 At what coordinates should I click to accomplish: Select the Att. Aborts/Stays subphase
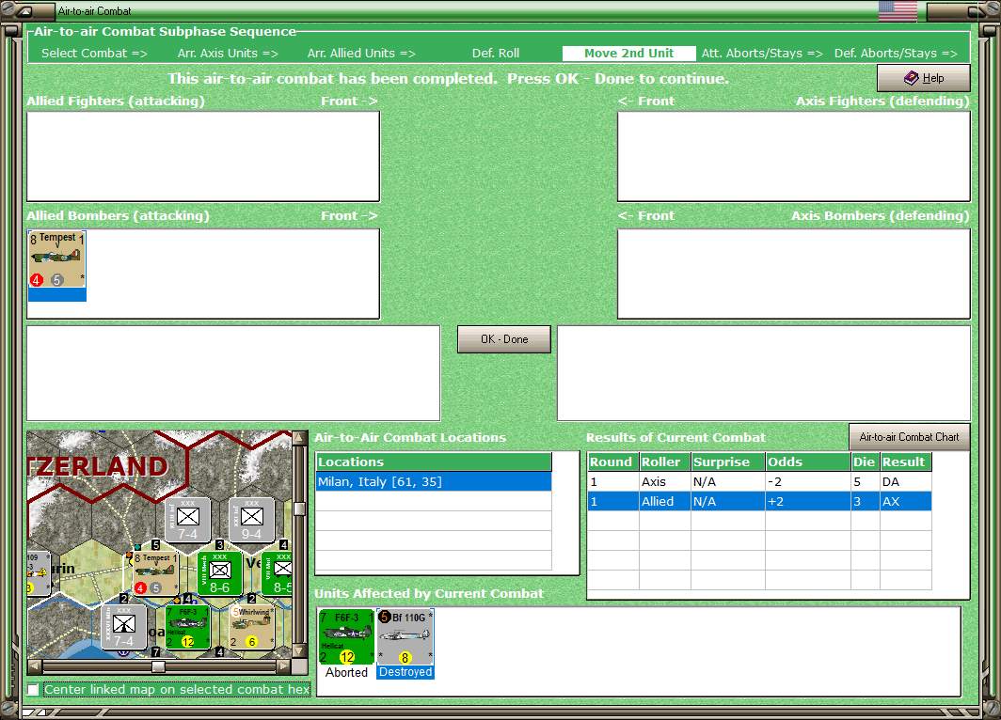[x=762, y=54]
